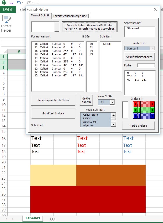163x223 pixels.
Task: Select row 16 header
Action: coord(3,139)
